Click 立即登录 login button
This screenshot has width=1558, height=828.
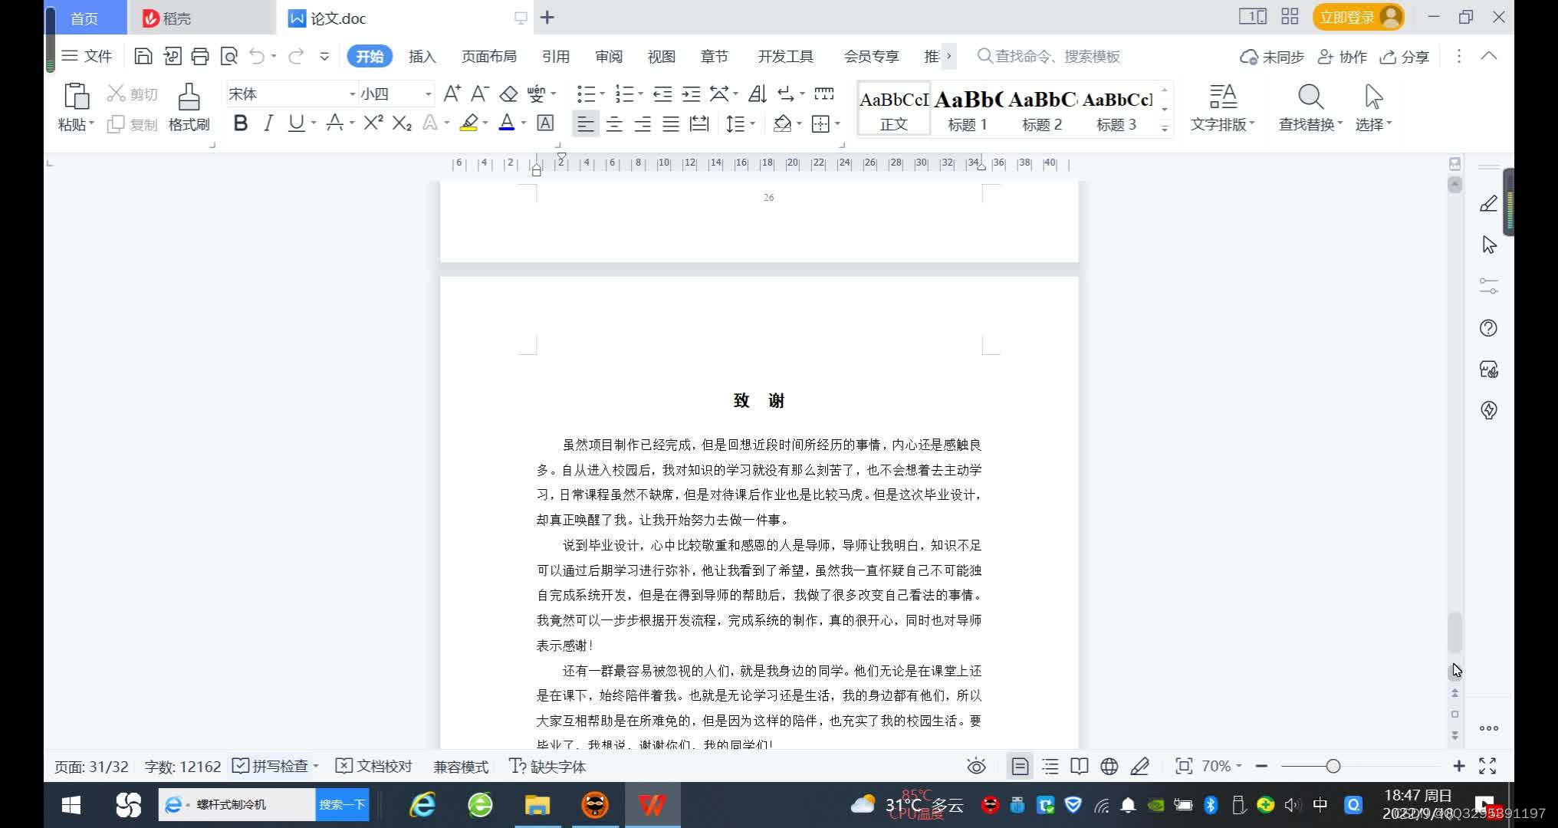pyautogui.click(x=1358, y=17)
